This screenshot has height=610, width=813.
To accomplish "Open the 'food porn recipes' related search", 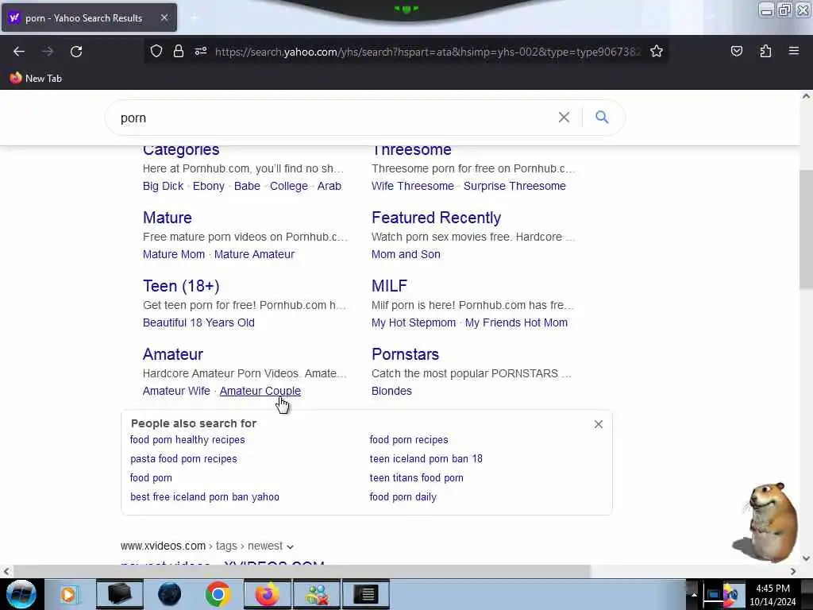I will (409, 440).
